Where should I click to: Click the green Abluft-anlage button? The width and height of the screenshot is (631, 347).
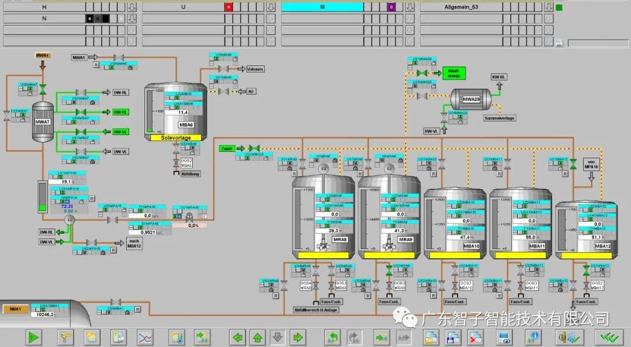(x=453, y=72)
